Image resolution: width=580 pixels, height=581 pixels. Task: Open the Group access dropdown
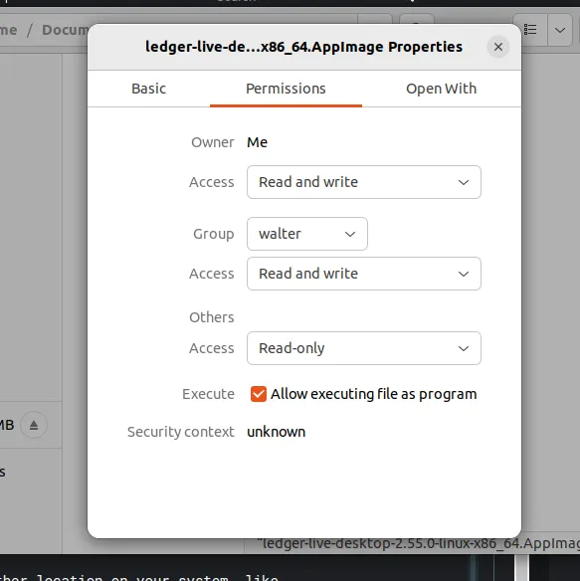tap(364, 274)
